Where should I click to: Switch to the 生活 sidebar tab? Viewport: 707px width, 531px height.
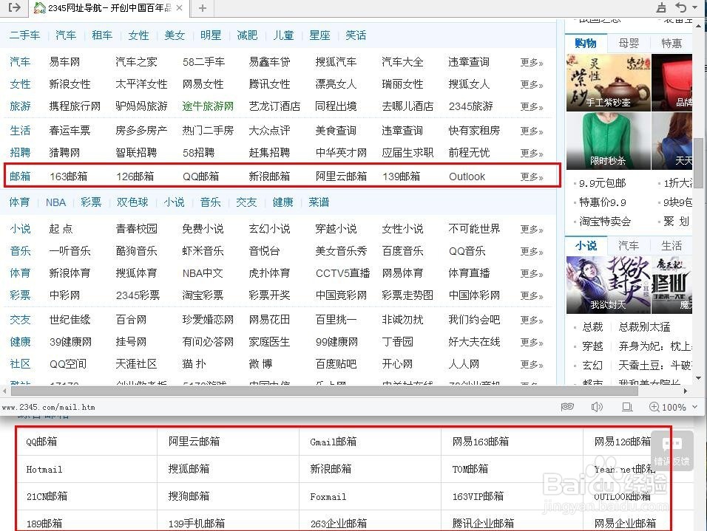pos(672,245)
